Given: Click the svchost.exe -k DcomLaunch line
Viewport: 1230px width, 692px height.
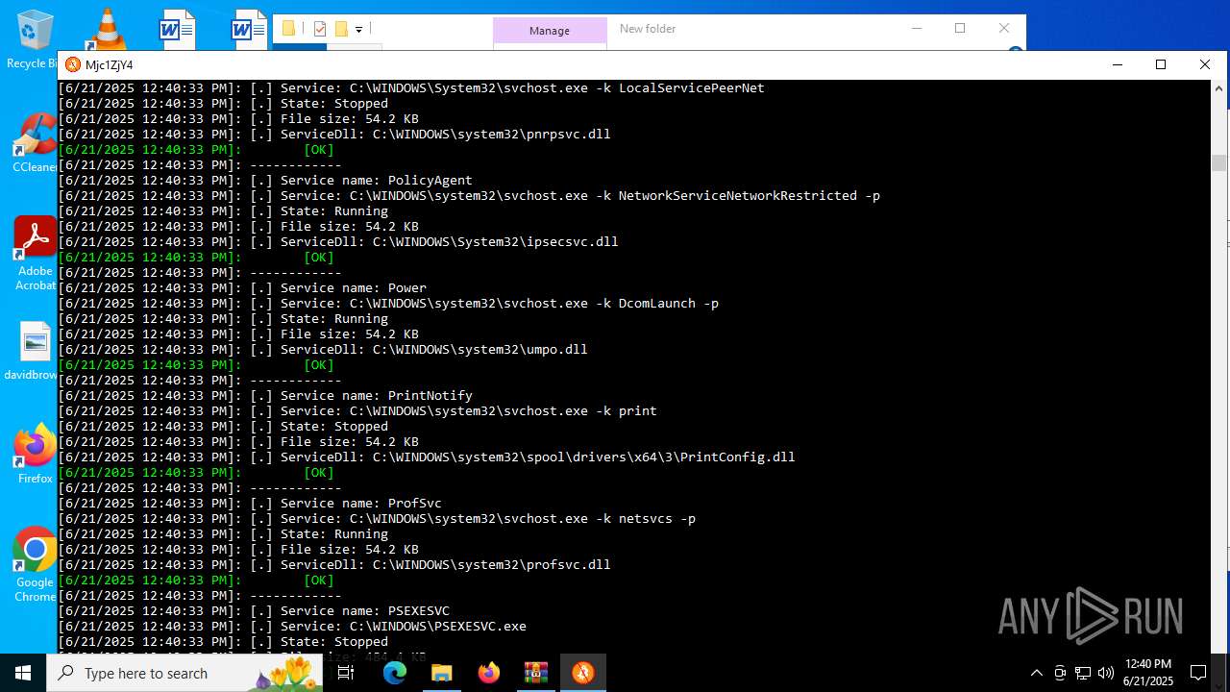Looking at the screenshot, I should (x=388, y=303).
